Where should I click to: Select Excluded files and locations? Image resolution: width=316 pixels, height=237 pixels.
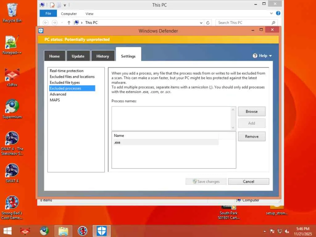click(72, 77)
